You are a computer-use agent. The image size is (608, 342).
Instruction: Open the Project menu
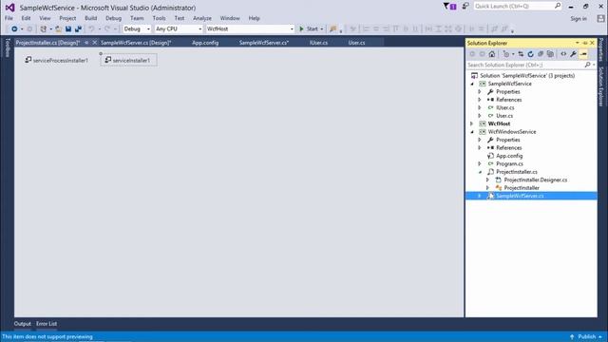67,18
